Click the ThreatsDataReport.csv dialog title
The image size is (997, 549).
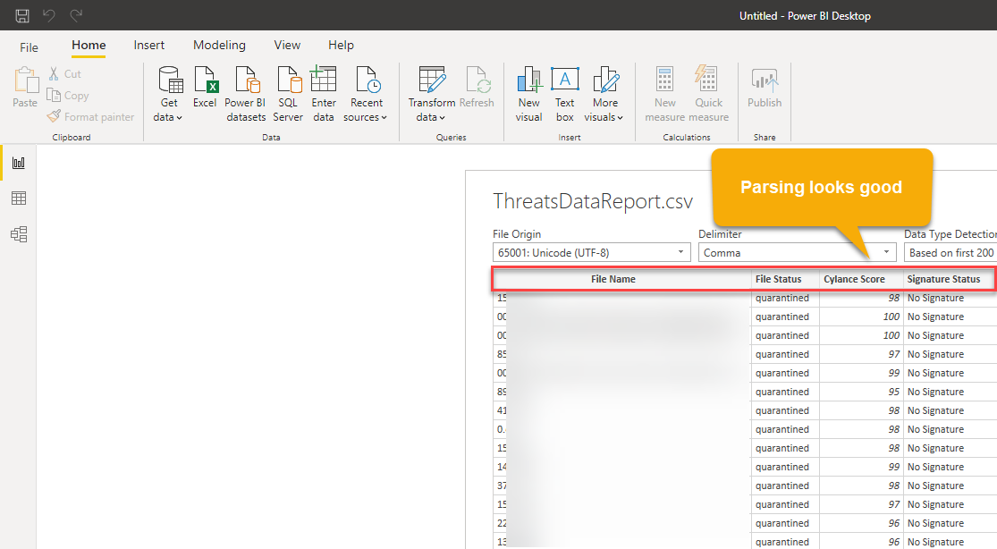[x=593, y=201]
